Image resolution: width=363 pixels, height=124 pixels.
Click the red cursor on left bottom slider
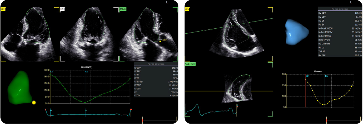tap(142, 120)
